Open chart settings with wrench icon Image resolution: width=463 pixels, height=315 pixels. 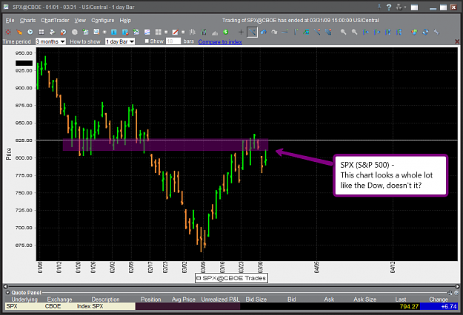[436, 32]
